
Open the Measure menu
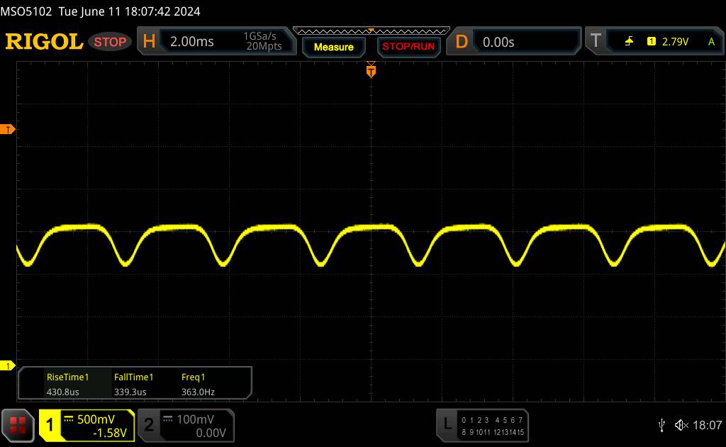click(x=333, y=47)
